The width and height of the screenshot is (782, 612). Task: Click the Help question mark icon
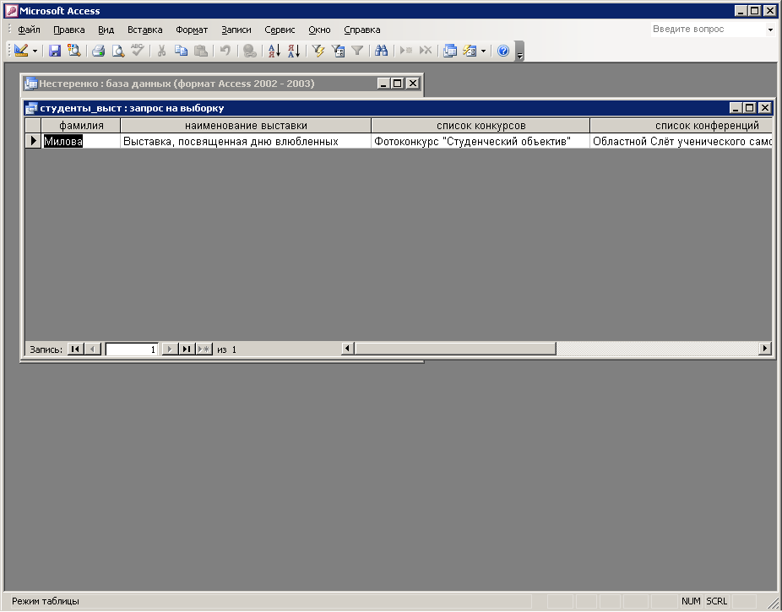coord(503,51)
